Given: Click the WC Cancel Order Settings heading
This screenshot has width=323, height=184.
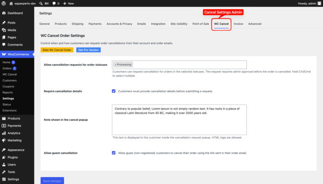Looking at the screenshot, I should pos(63,36).
